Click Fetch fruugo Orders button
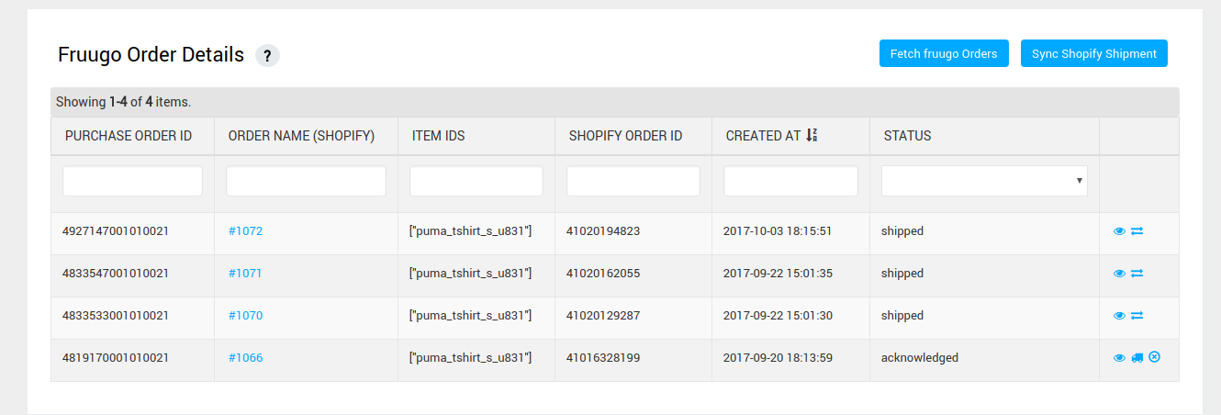The height and width of the screenshot is (415, 1221). click(x=944, y=53)
